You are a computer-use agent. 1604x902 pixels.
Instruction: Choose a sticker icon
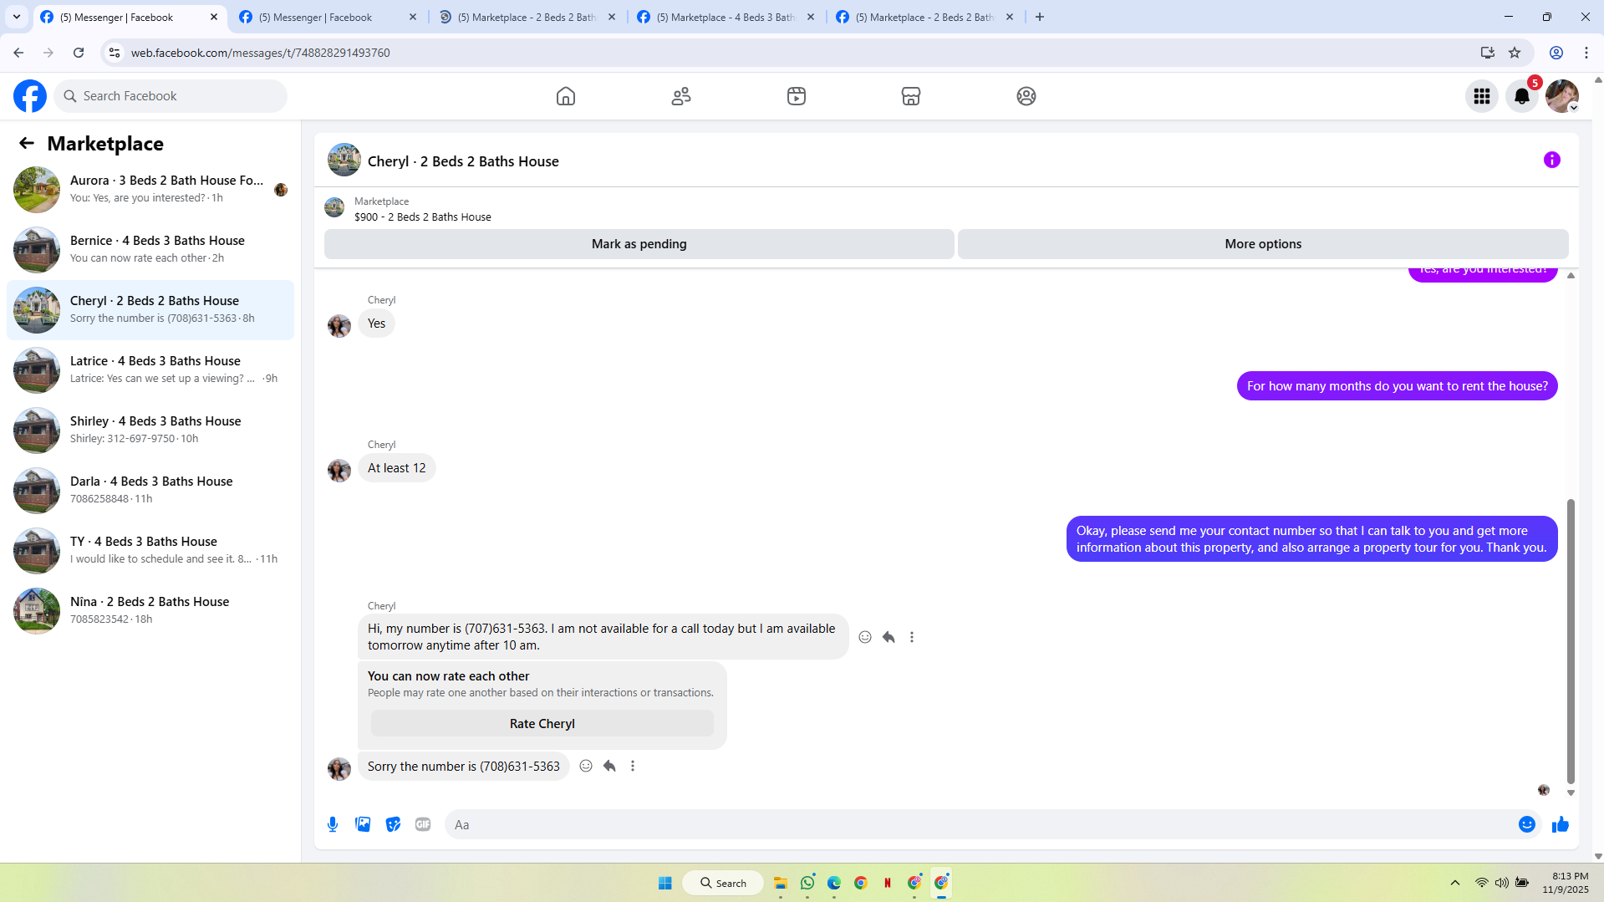[393, 824]
